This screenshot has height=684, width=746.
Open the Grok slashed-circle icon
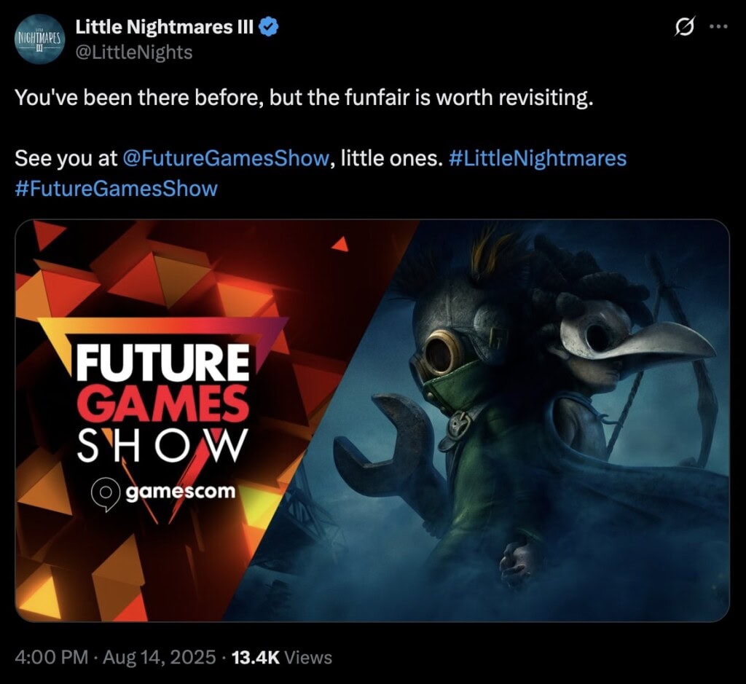(x=686, y=27)
